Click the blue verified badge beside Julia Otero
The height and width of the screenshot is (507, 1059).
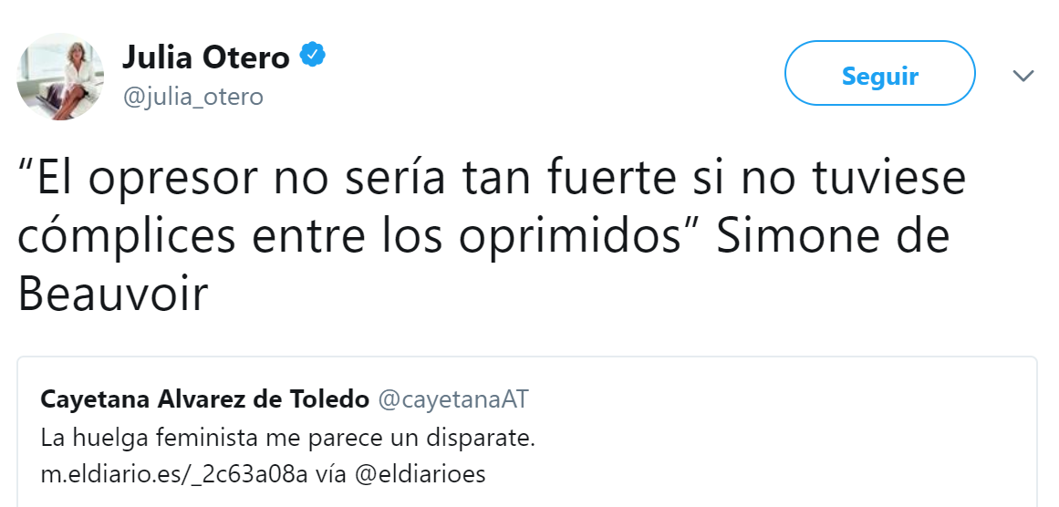coord(313,57)
